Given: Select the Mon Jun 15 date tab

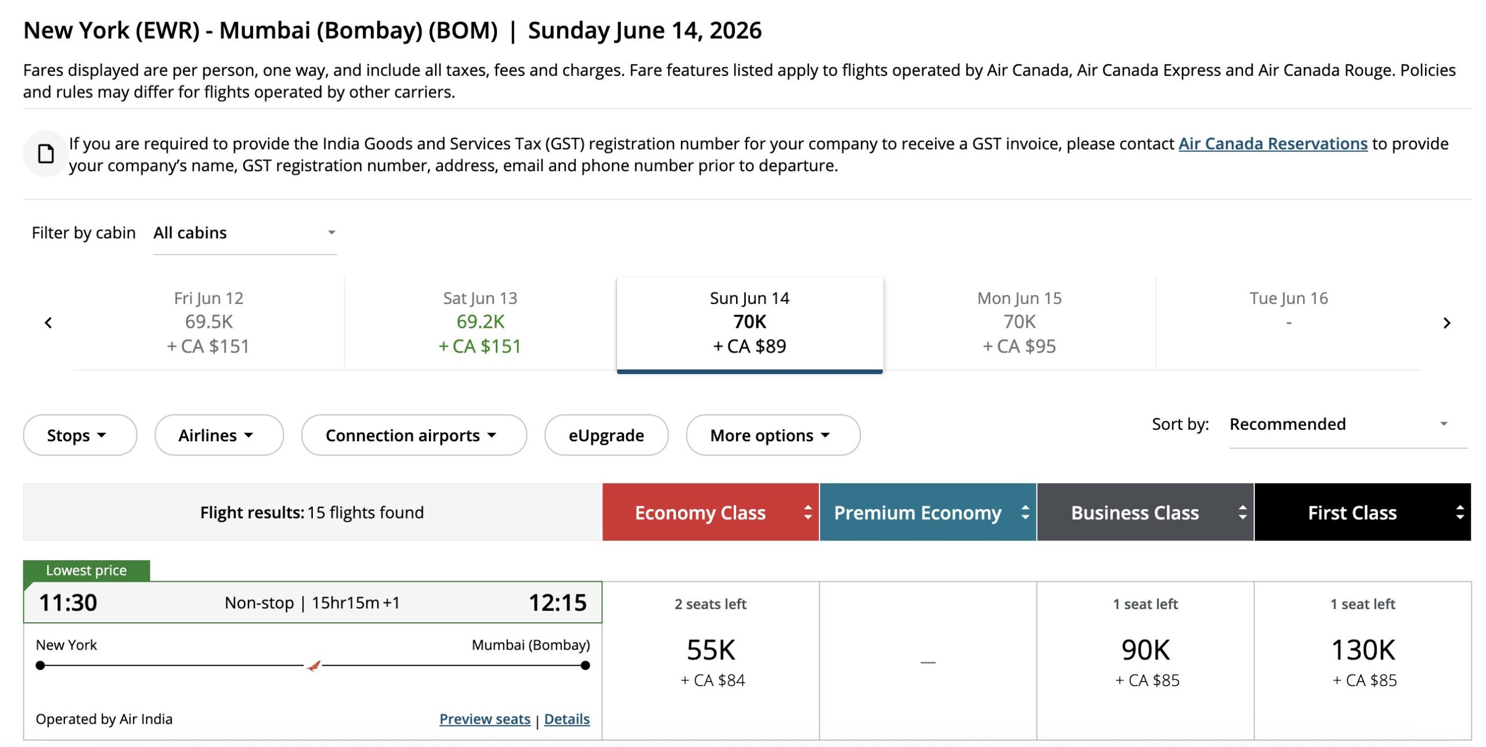Looking at the screenshot, I should 1019,322.
